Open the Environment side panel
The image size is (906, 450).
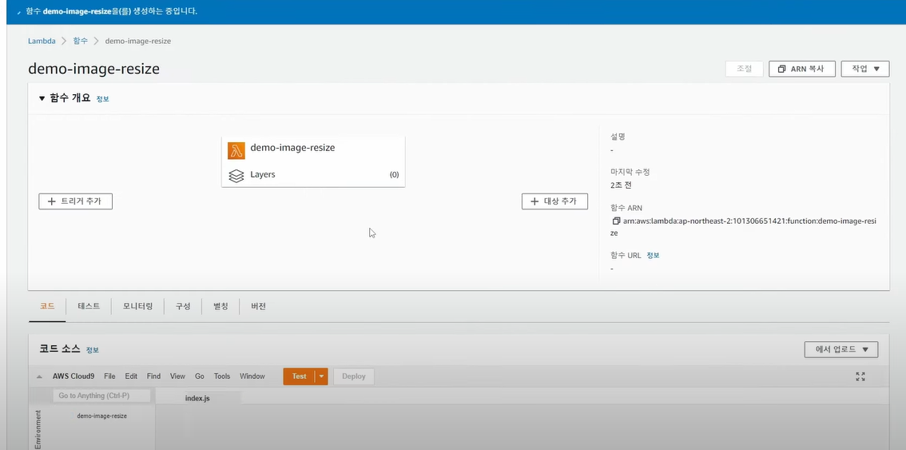(38, 429)
